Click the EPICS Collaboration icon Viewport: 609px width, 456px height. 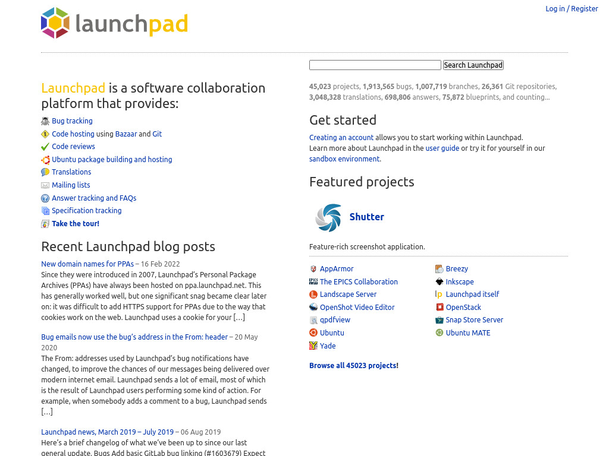(x=313, y=281)
